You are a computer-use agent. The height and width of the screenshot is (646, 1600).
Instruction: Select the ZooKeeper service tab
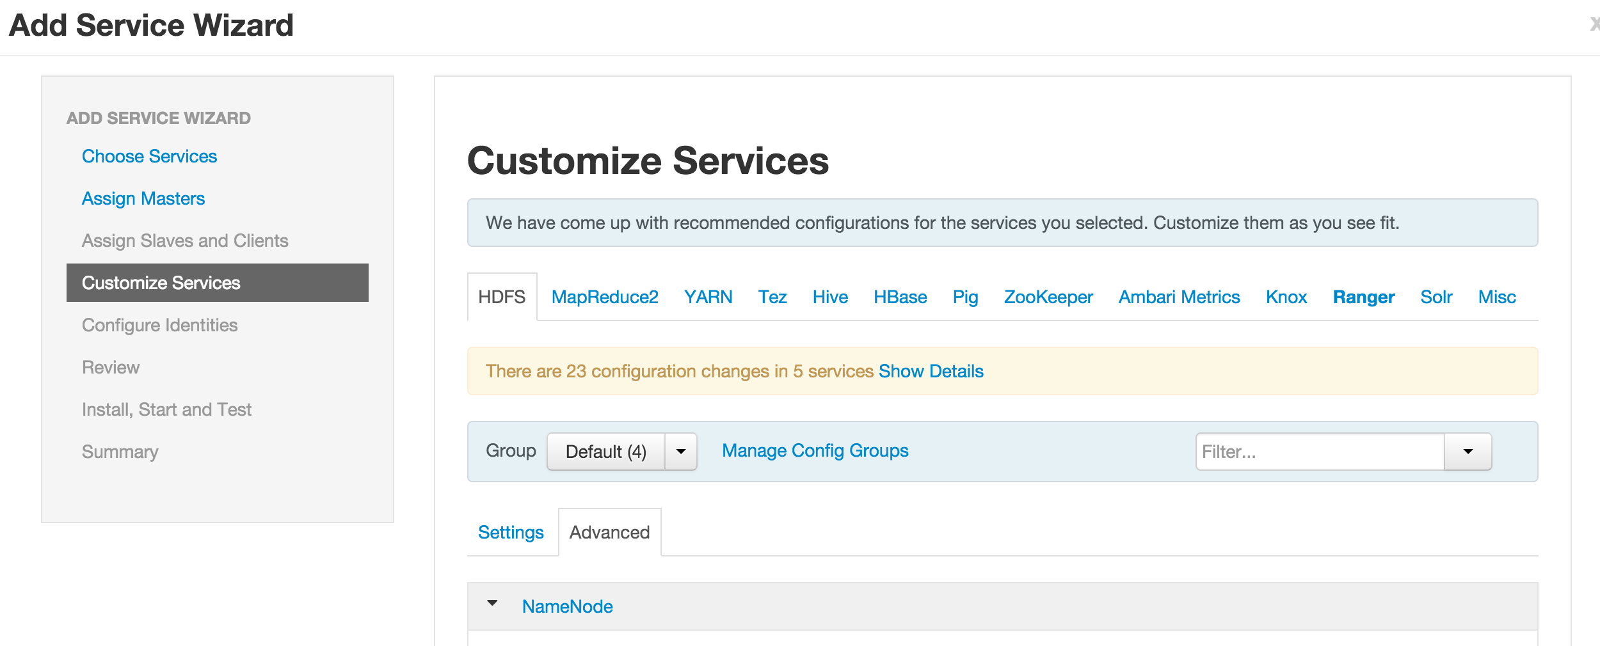pyautogui.click(x=1048, y=297)
